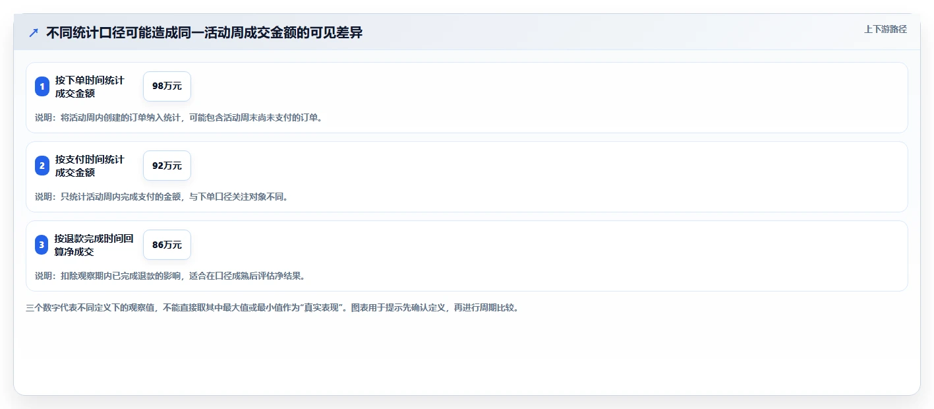
Task: Click the 98万元 value box
Action: coord(167,86)
